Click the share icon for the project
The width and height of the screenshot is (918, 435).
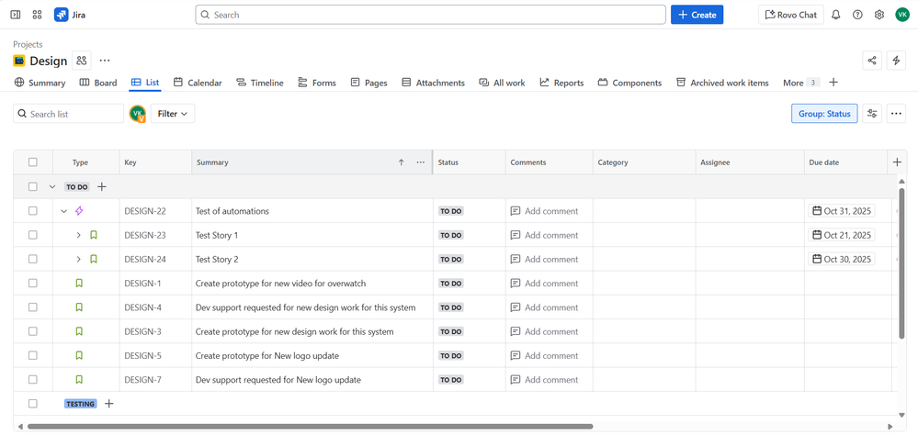pos(871,61)
